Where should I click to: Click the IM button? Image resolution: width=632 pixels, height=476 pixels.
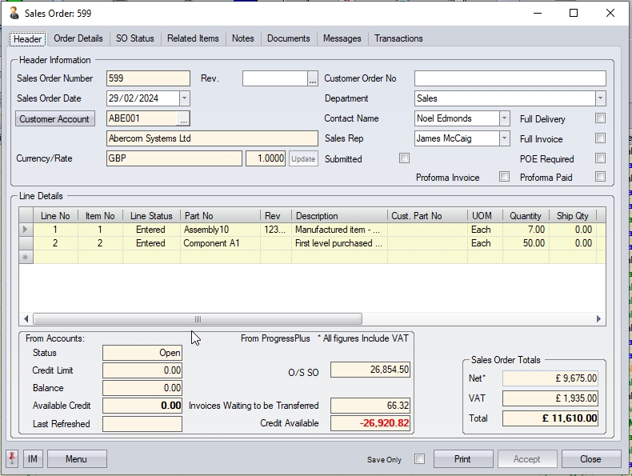pyautogui.click(x=33, y=459)
